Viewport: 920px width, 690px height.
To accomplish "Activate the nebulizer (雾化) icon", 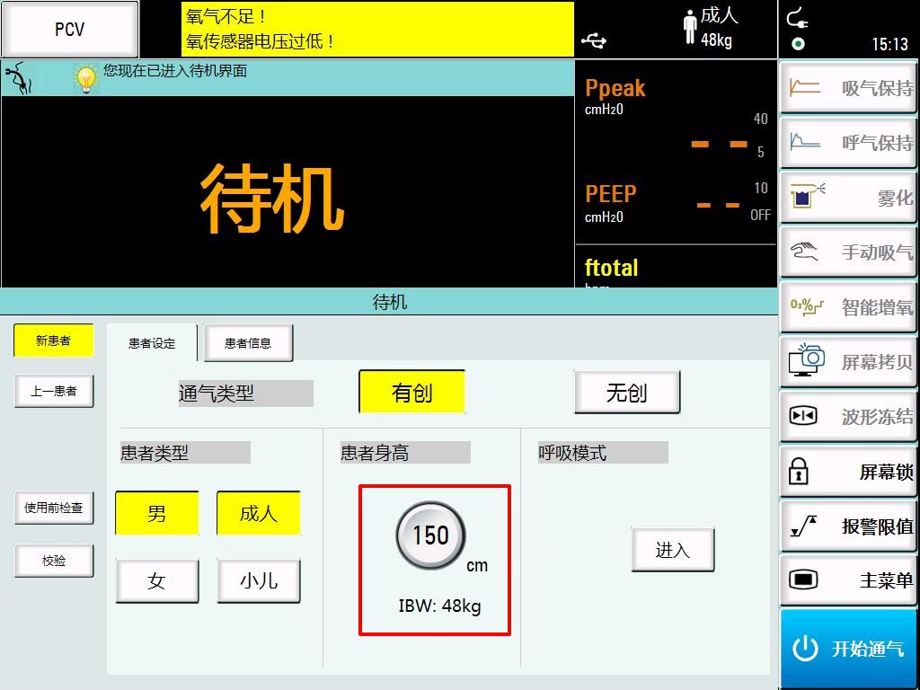I will (x=806, y=198).
